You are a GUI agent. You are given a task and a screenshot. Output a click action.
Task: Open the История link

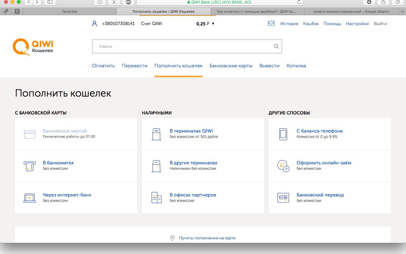289,23
